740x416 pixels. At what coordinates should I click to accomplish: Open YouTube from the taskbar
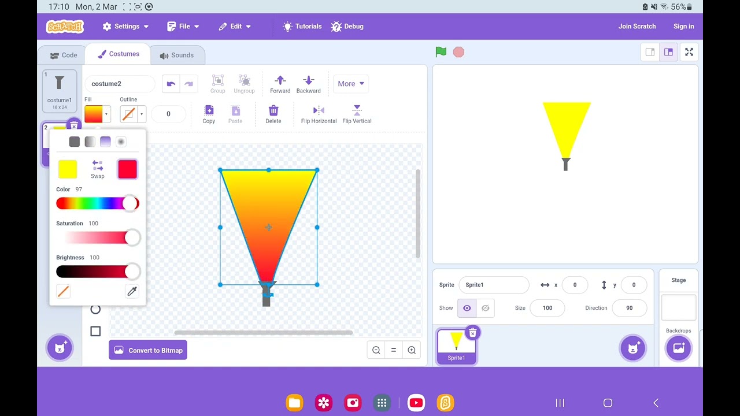click(416, 403)
